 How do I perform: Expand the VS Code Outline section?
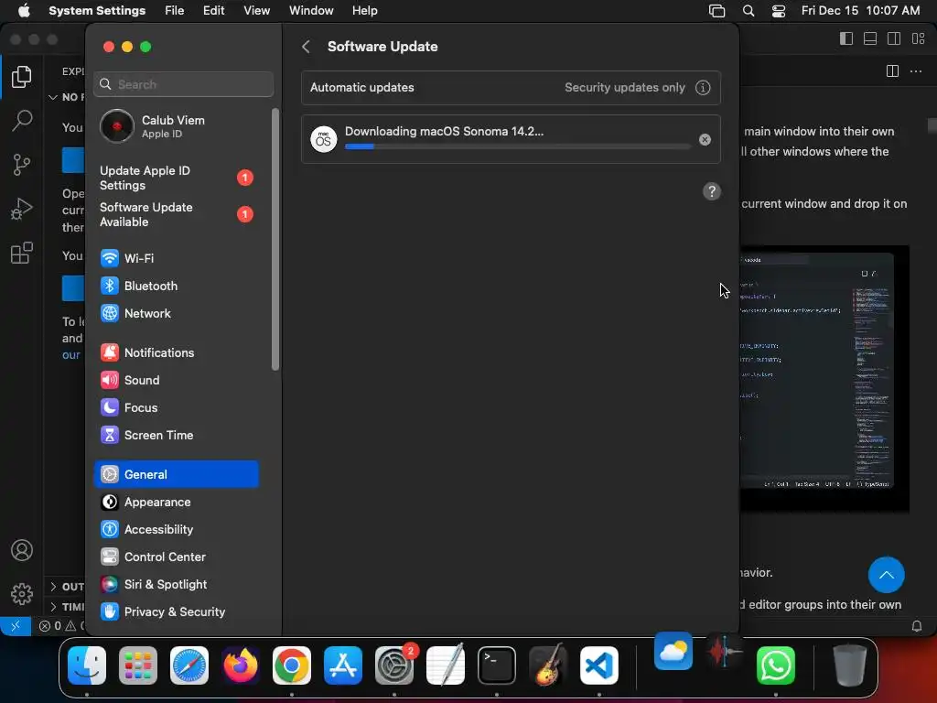point(66,587)
